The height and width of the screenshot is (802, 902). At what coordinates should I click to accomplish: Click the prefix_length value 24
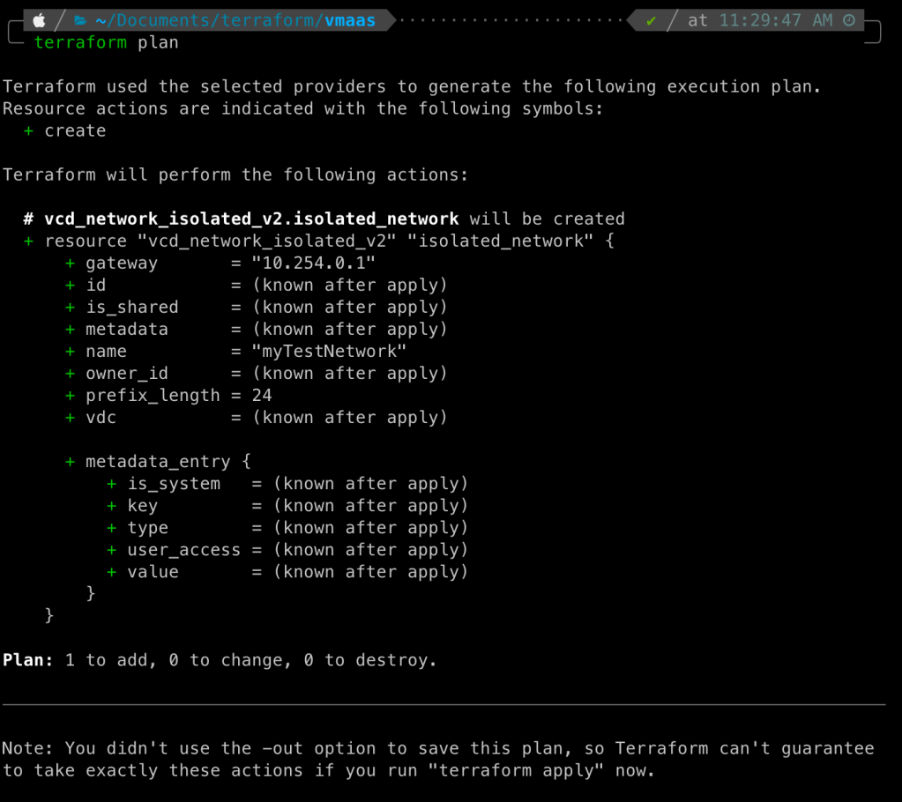tap(262, 395)
